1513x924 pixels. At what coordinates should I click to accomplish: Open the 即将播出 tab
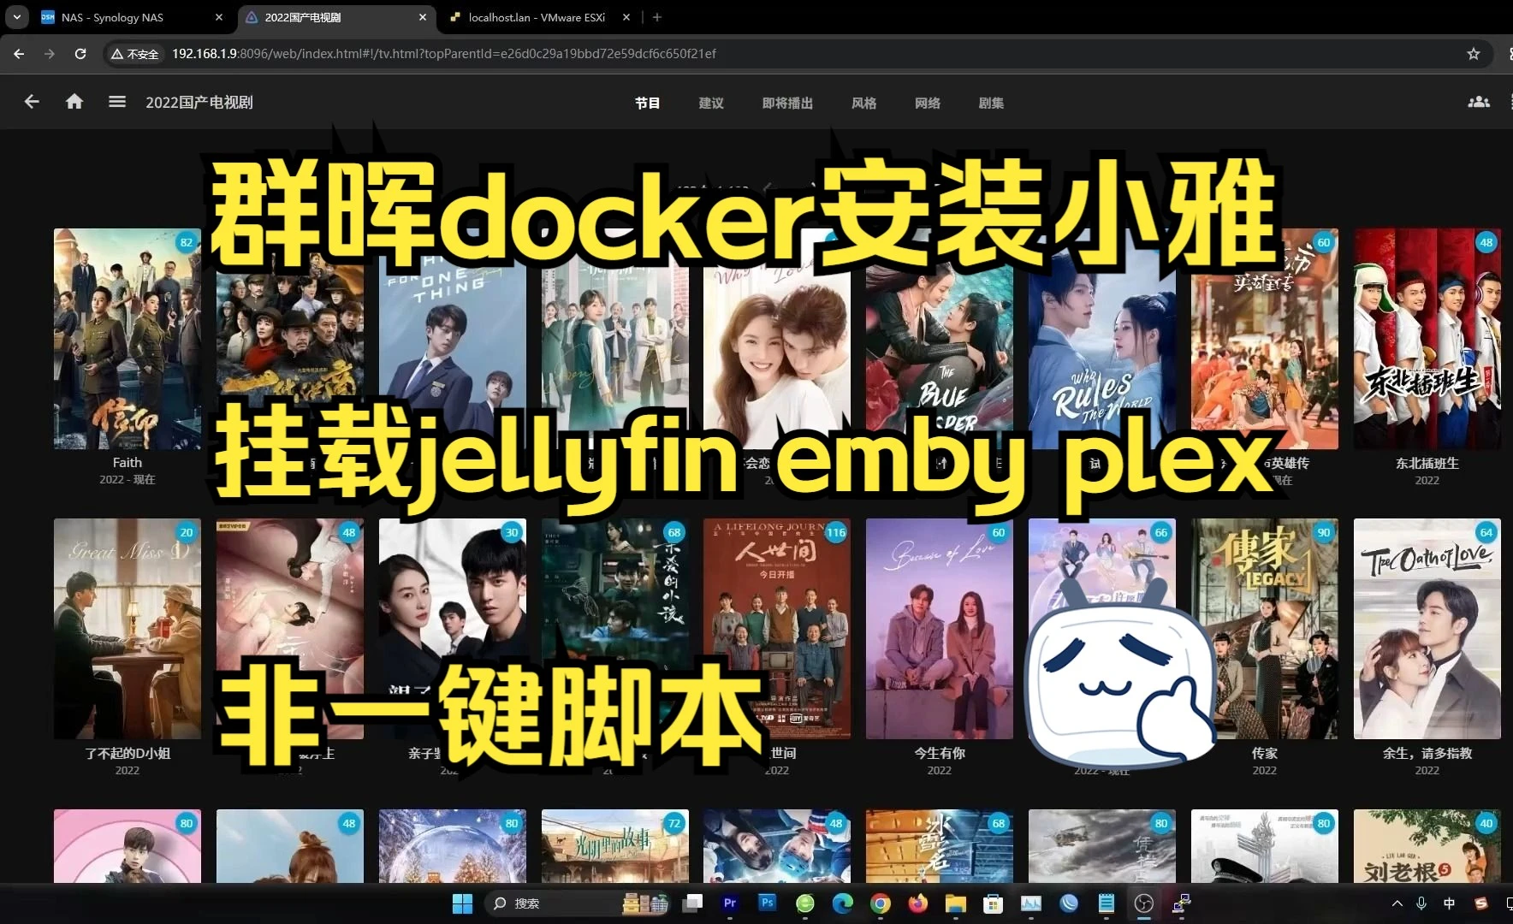787,103
